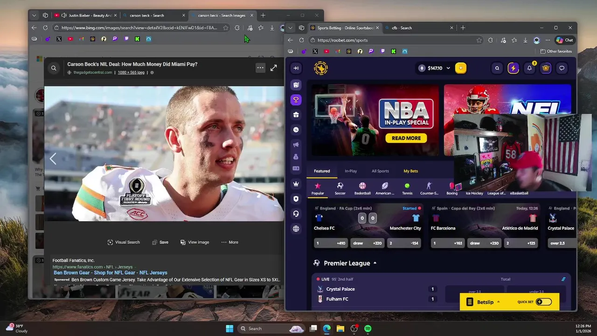The height and width of the screenshot is (336, 597).
Task: Select the sports trophy icon in Roobet sidebar
Action: 296,99
